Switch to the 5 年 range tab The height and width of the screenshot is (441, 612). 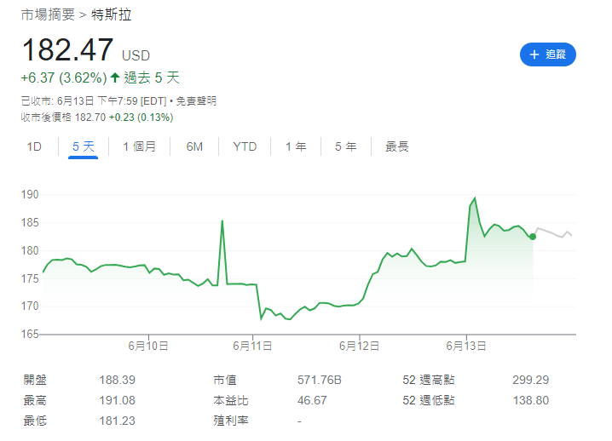[346, 146]
